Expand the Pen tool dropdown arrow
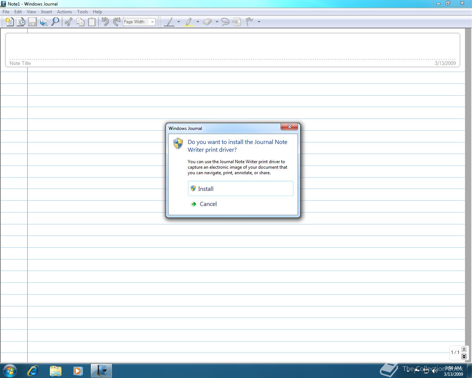The height and width of the screenshot is (378, 472). click(x=178, y=22)
